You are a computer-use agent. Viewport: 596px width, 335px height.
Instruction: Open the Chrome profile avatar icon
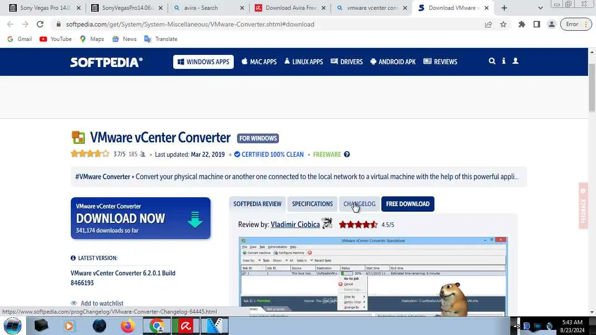552,24
